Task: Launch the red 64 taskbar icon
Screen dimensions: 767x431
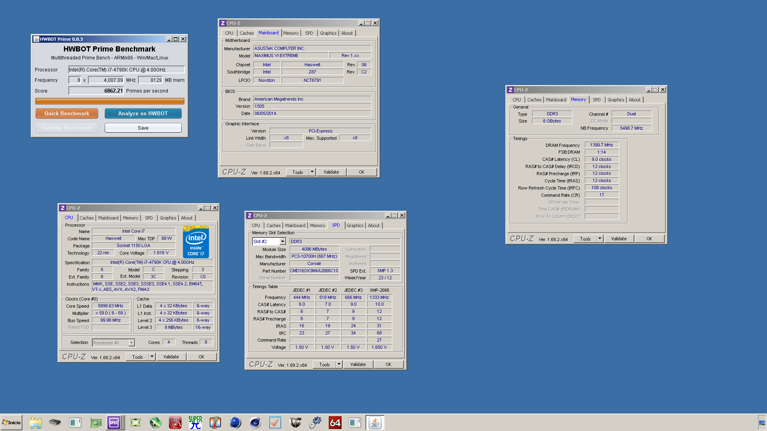Action: pos(335,423)
